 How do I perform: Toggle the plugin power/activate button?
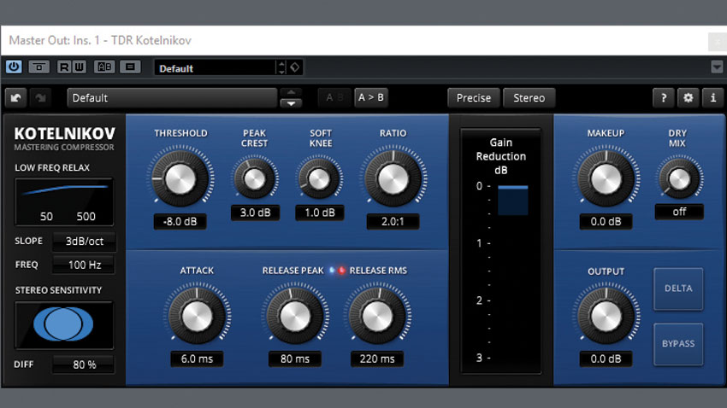(14, 67)
